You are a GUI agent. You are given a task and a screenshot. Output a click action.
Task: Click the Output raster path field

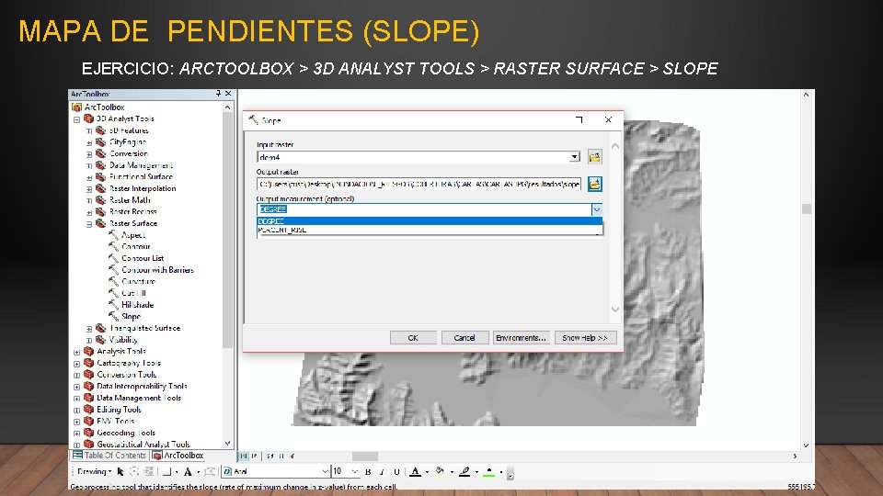click(x=419, y=184)
